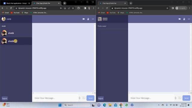Click Incognito indicator in right browser
This screenshot has width=192, height=108.
[181, 8]
